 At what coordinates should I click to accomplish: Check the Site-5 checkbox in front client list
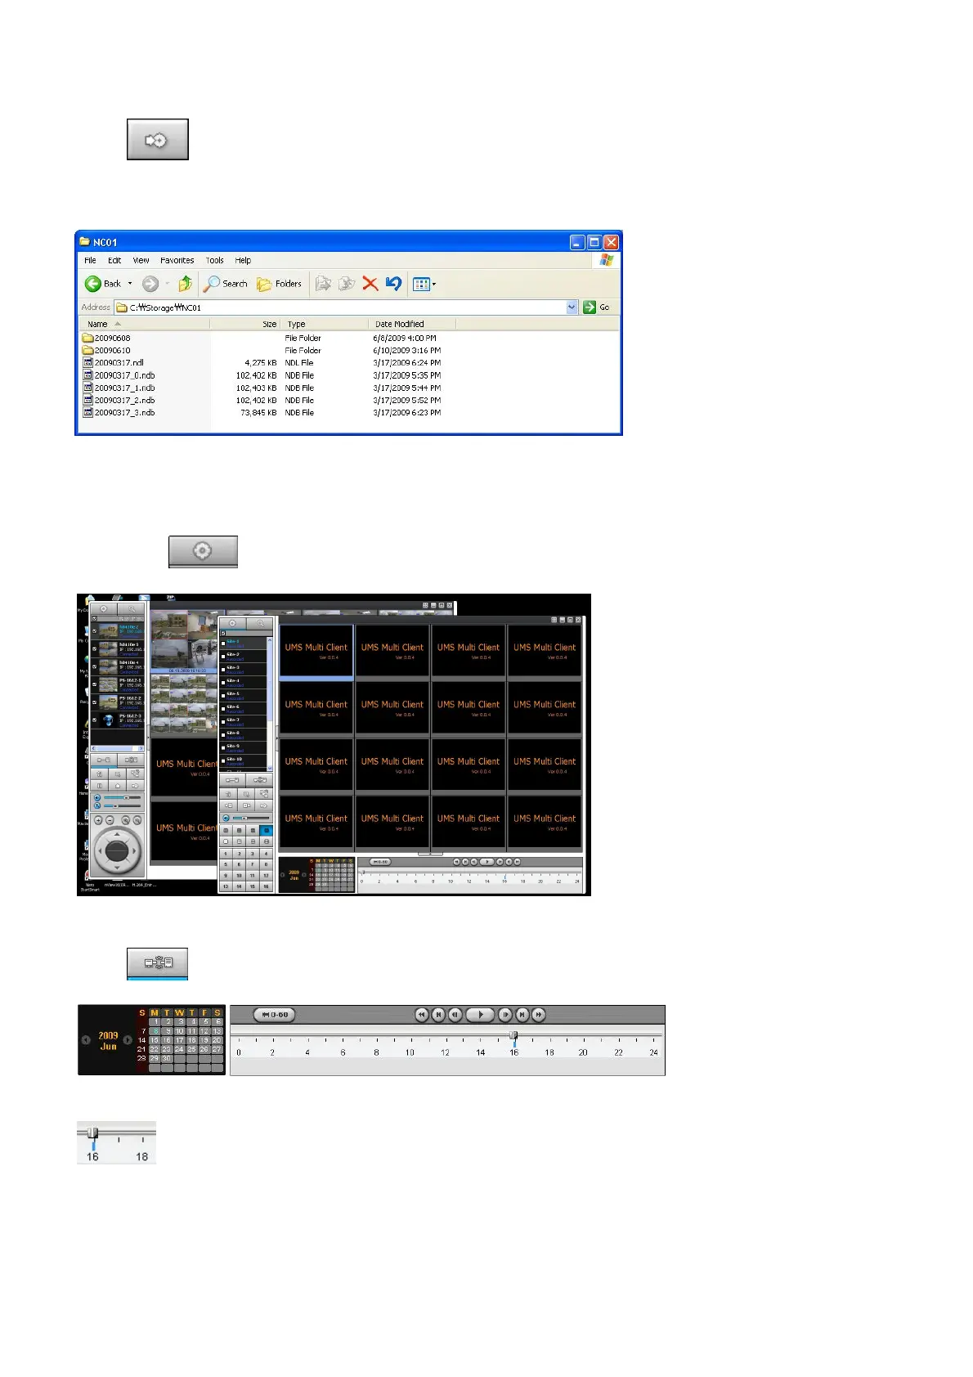[223, 696]
